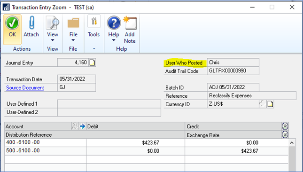Expand rows with the down chevron button
This screenshot has width=303, height=172.
[x=285, y=134]
